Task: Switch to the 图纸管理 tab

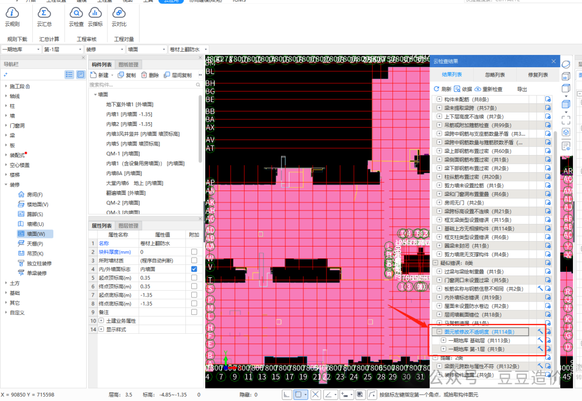Action: click(x=129, y=64)
